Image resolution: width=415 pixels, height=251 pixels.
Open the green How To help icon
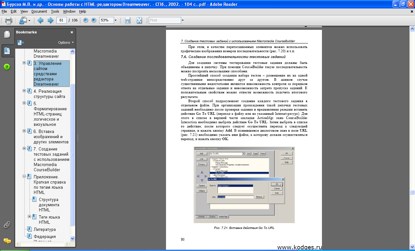(7, 67)
